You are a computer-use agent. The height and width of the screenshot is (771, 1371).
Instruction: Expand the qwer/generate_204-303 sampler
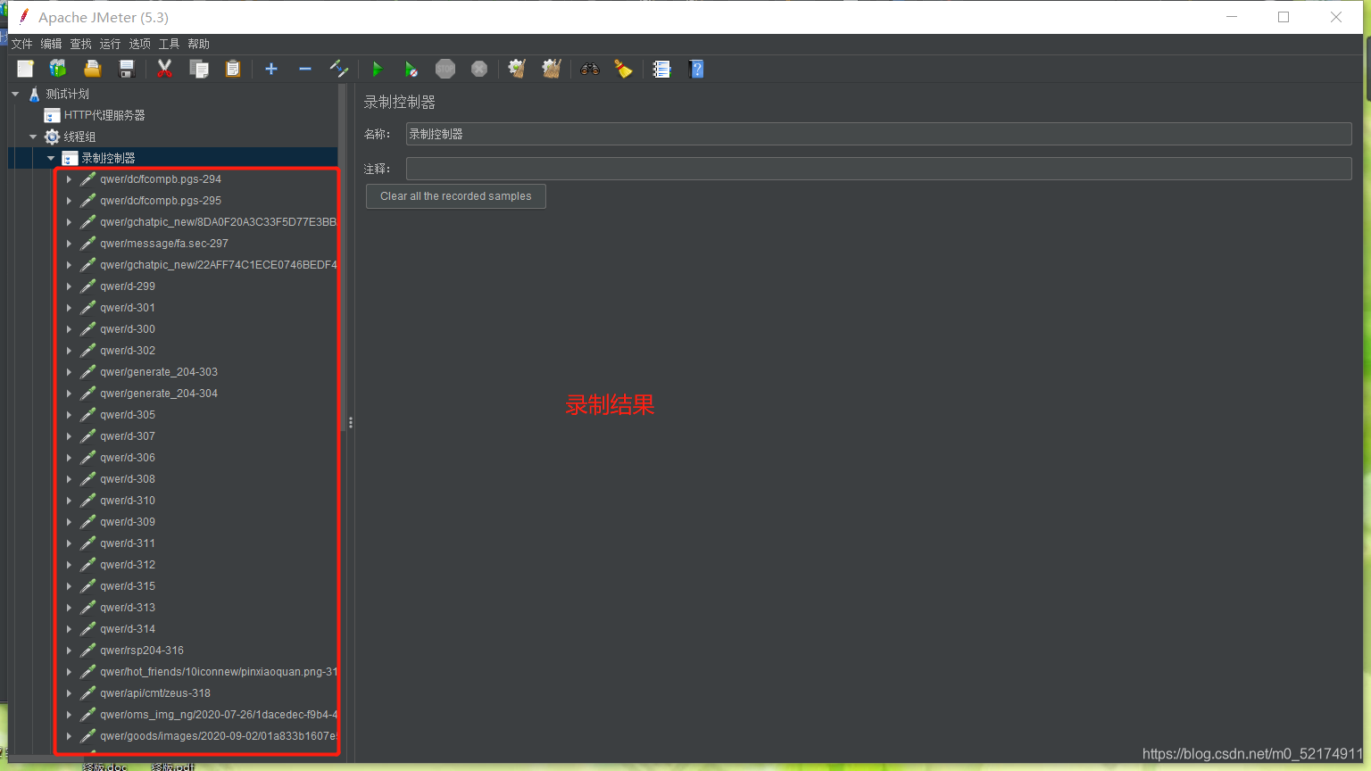pos(69,372)
